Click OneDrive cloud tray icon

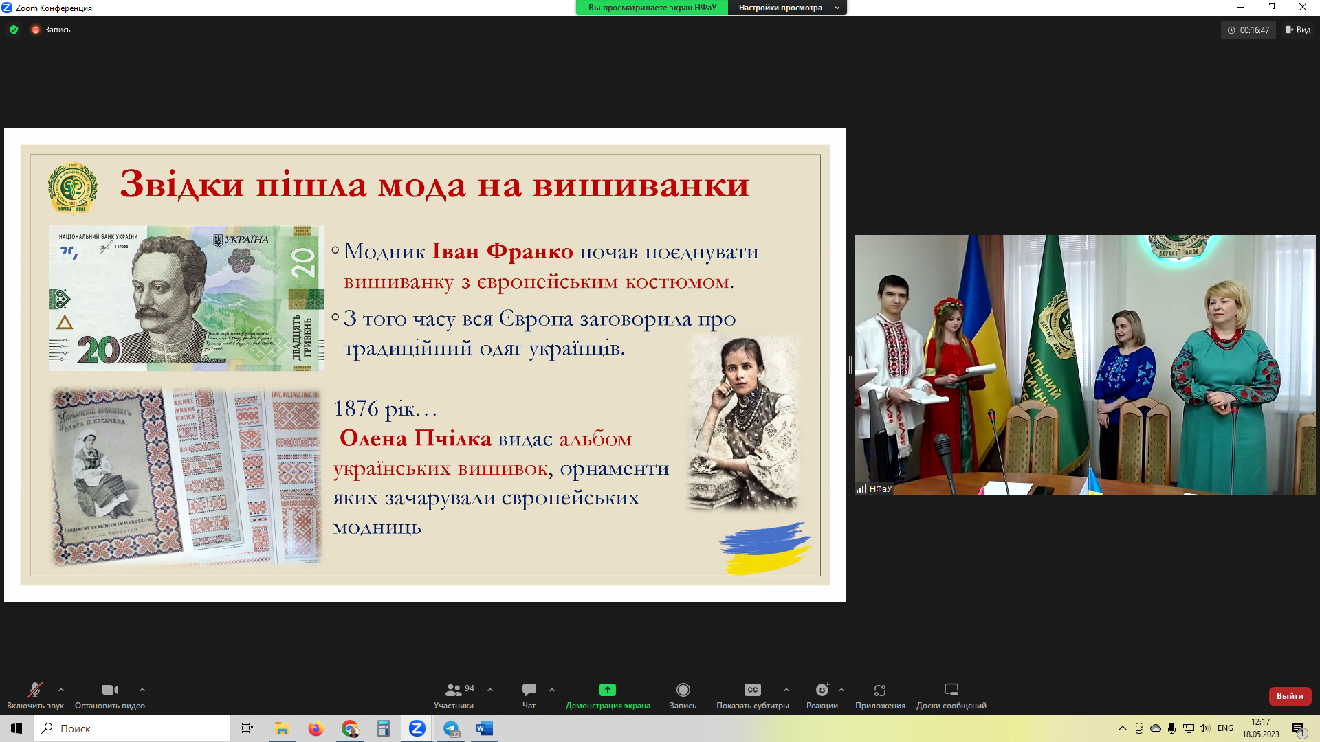pos(1156,728)
